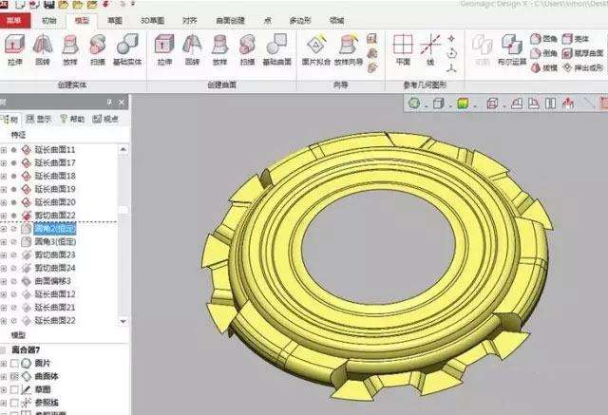Select the 布尔运算 boolean tool
The height and width of the screenshot is (415, 608).
tap(511, 48)
